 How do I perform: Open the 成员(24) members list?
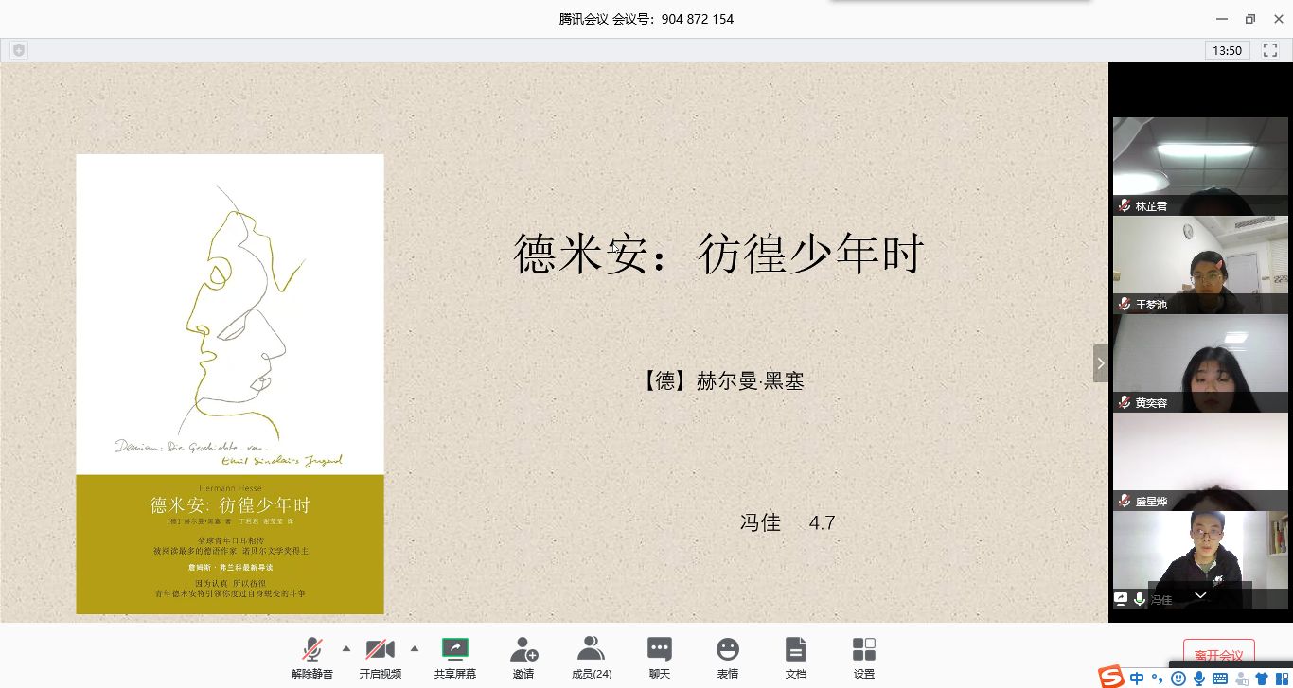pos(592,655)
